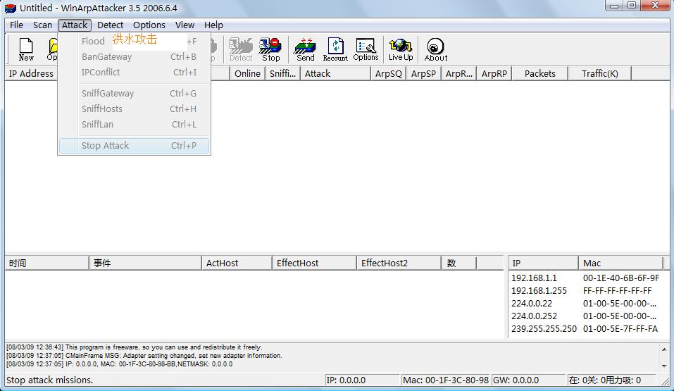Select the 239.255.255.250 row
The height and width of the screenshot is (391, 674).
click(585, 329)
